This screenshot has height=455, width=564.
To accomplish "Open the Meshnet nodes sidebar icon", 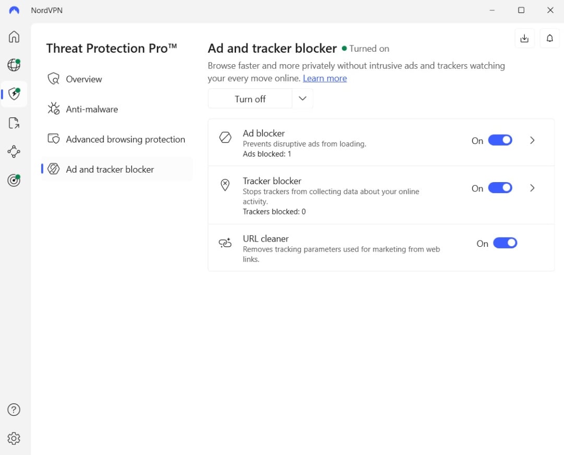I will tap(14, 151).
